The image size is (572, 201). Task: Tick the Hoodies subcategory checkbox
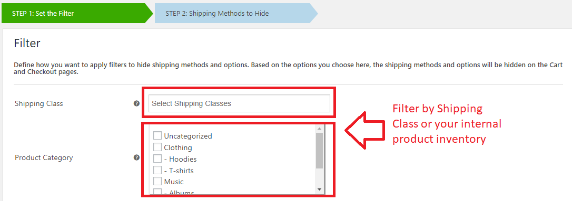157,158
